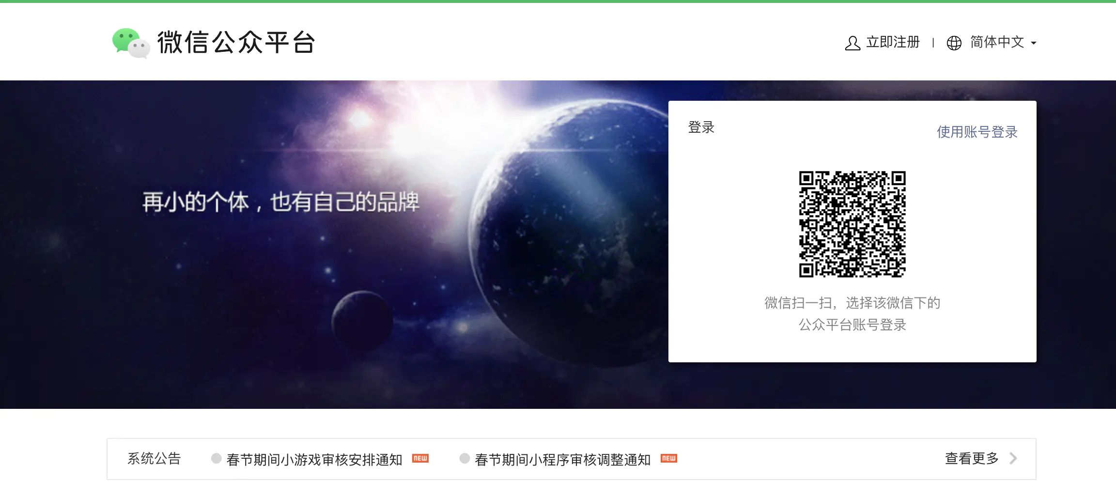This screenshot has height=497, width=1116.
Task: Click the NEW badge after the 小游戏 announcement
Action: coord(420,458)
